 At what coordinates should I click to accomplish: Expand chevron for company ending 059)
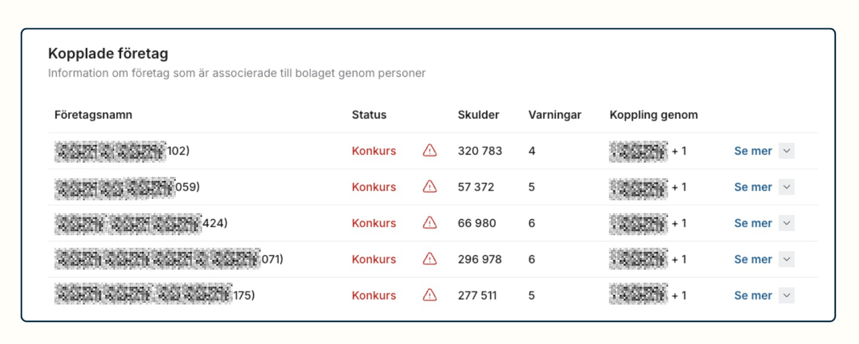[x=787, y=187]
